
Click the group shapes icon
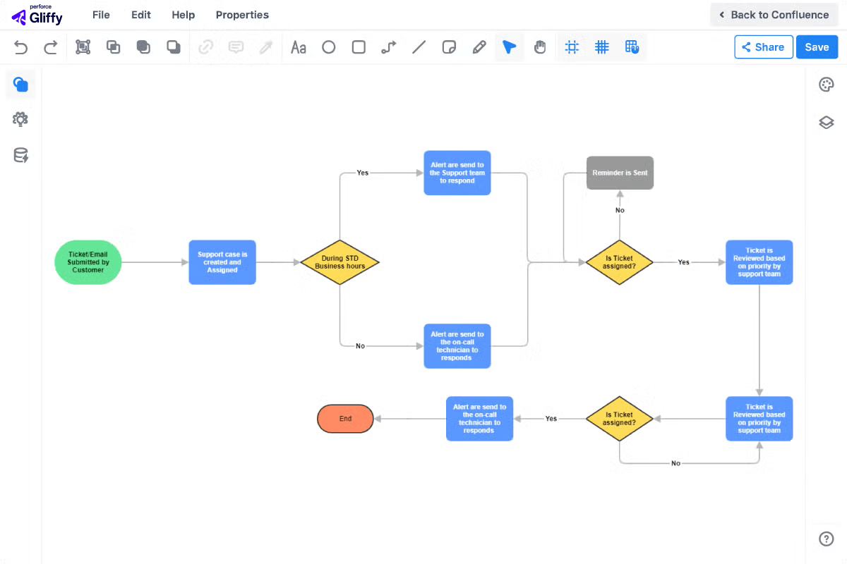[83, 47]
